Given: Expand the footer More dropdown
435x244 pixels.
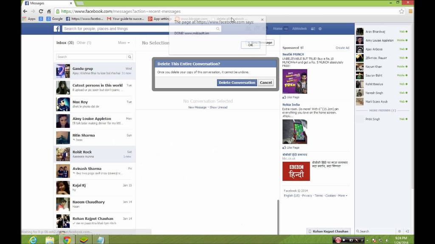Looking at the screenshot, I should pyautogui.click(x=342, y=196).
